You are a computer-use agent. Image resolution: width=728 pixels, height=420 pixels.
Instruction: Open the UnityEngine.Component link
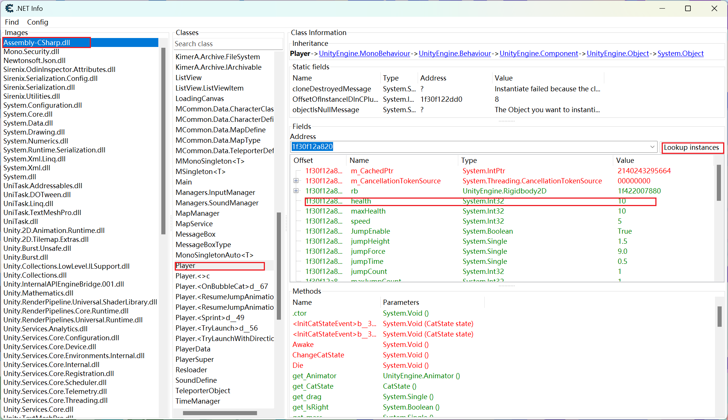click(538, 53)
